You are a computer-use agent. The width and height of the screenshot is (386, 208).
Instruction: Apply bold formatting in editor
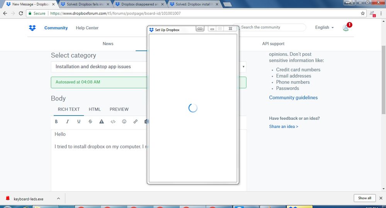click(56, 122)
